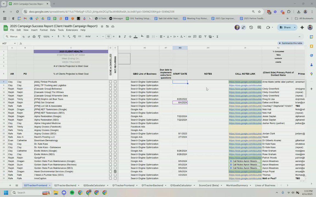Tick Not Recurring for Downtown Dermatology
The image size is (316, 197).
pyautogui.click(x=115, y=140)
